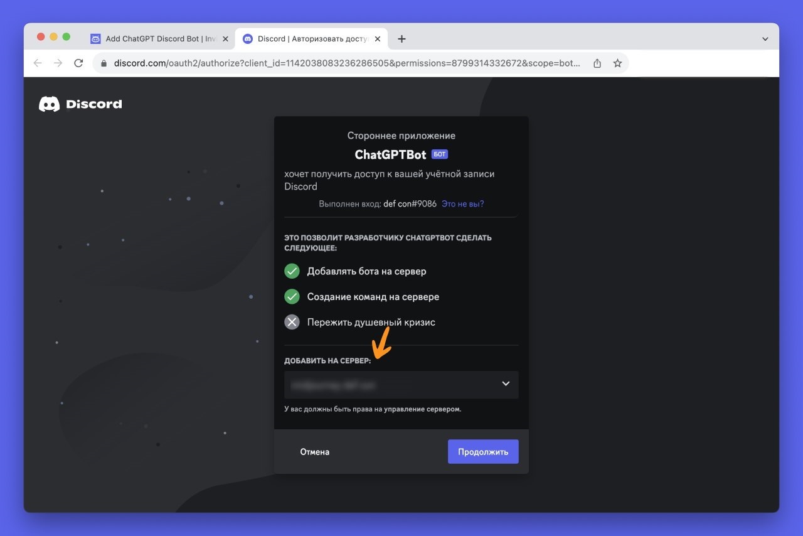Image resolution: width=803 pixels, height=536 pixels.
Task: Open the Добавить на сервер dropdown
Action: click(401, 384)
